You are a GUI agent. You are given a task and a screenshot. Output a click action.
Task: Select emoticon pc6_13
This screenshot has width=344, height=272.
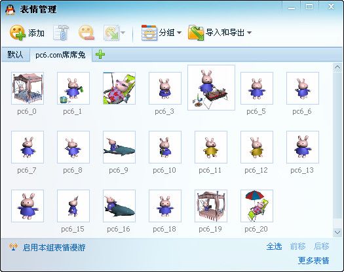point(303,147)
